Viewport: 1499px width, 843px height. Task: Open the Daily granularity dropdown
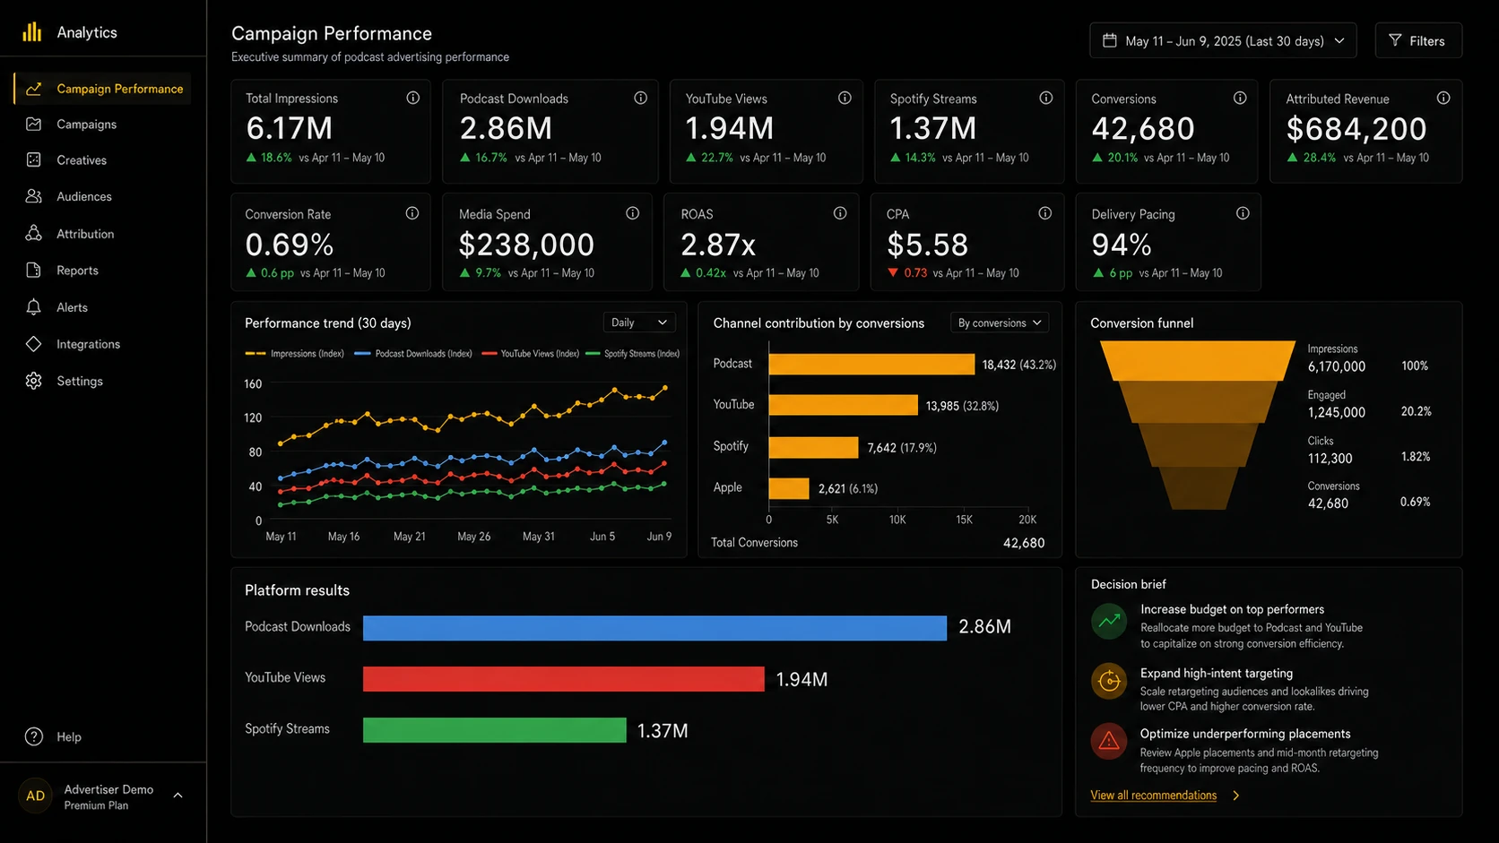pos(638,323)
